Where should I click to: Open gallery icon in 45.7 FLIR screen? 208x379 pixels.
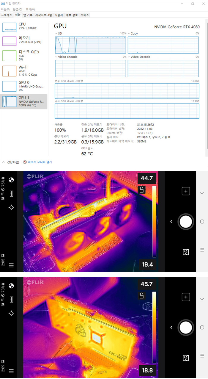(x=186, y=358)
